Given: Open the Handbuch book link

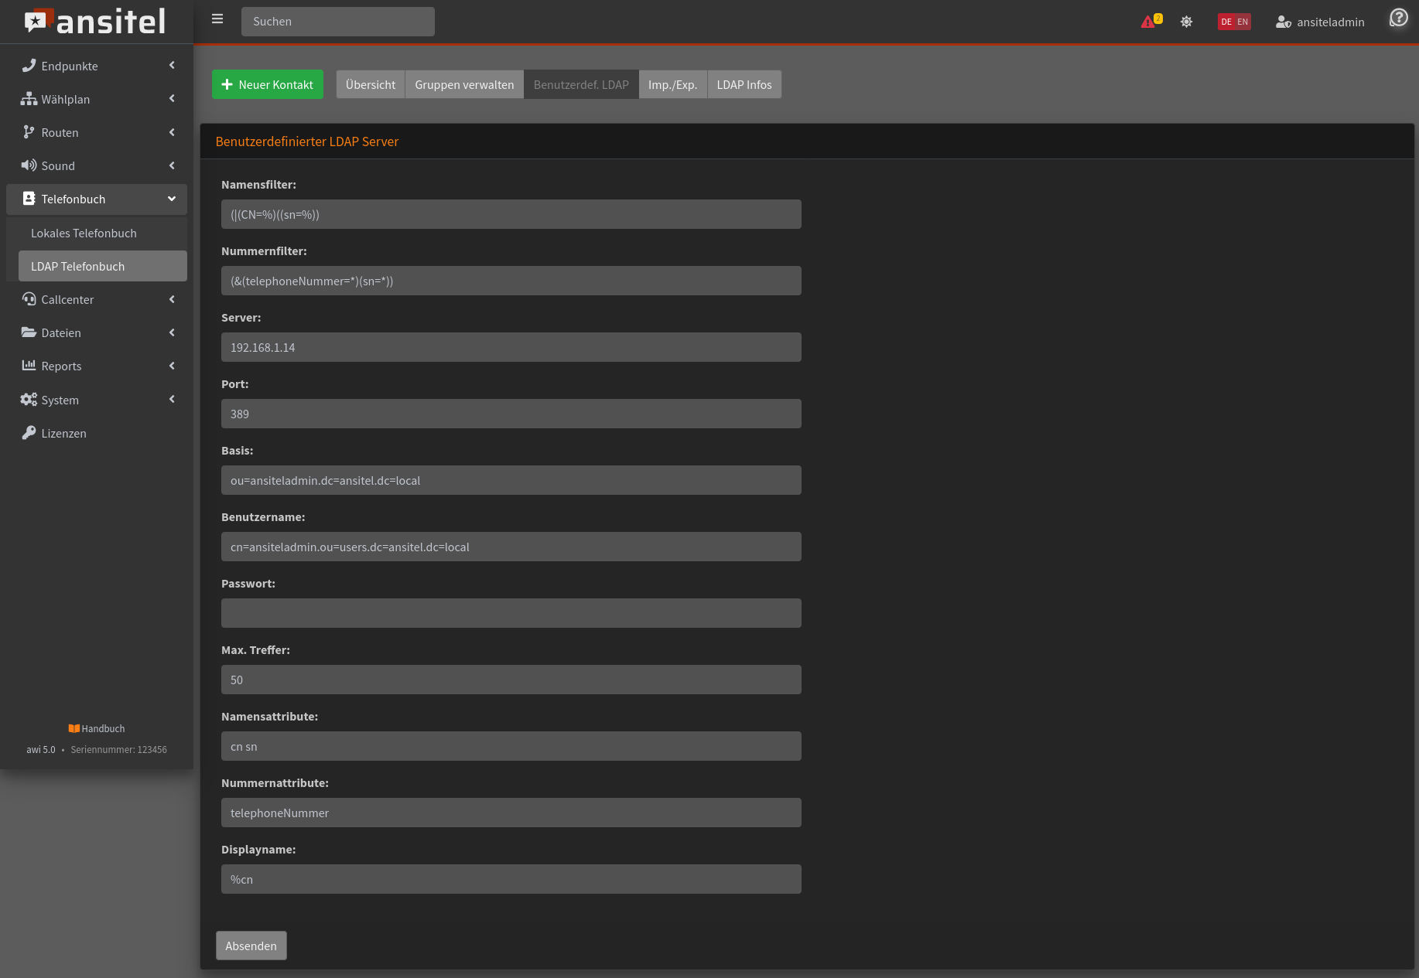Looking at the screenshot, I should [96, 728].
